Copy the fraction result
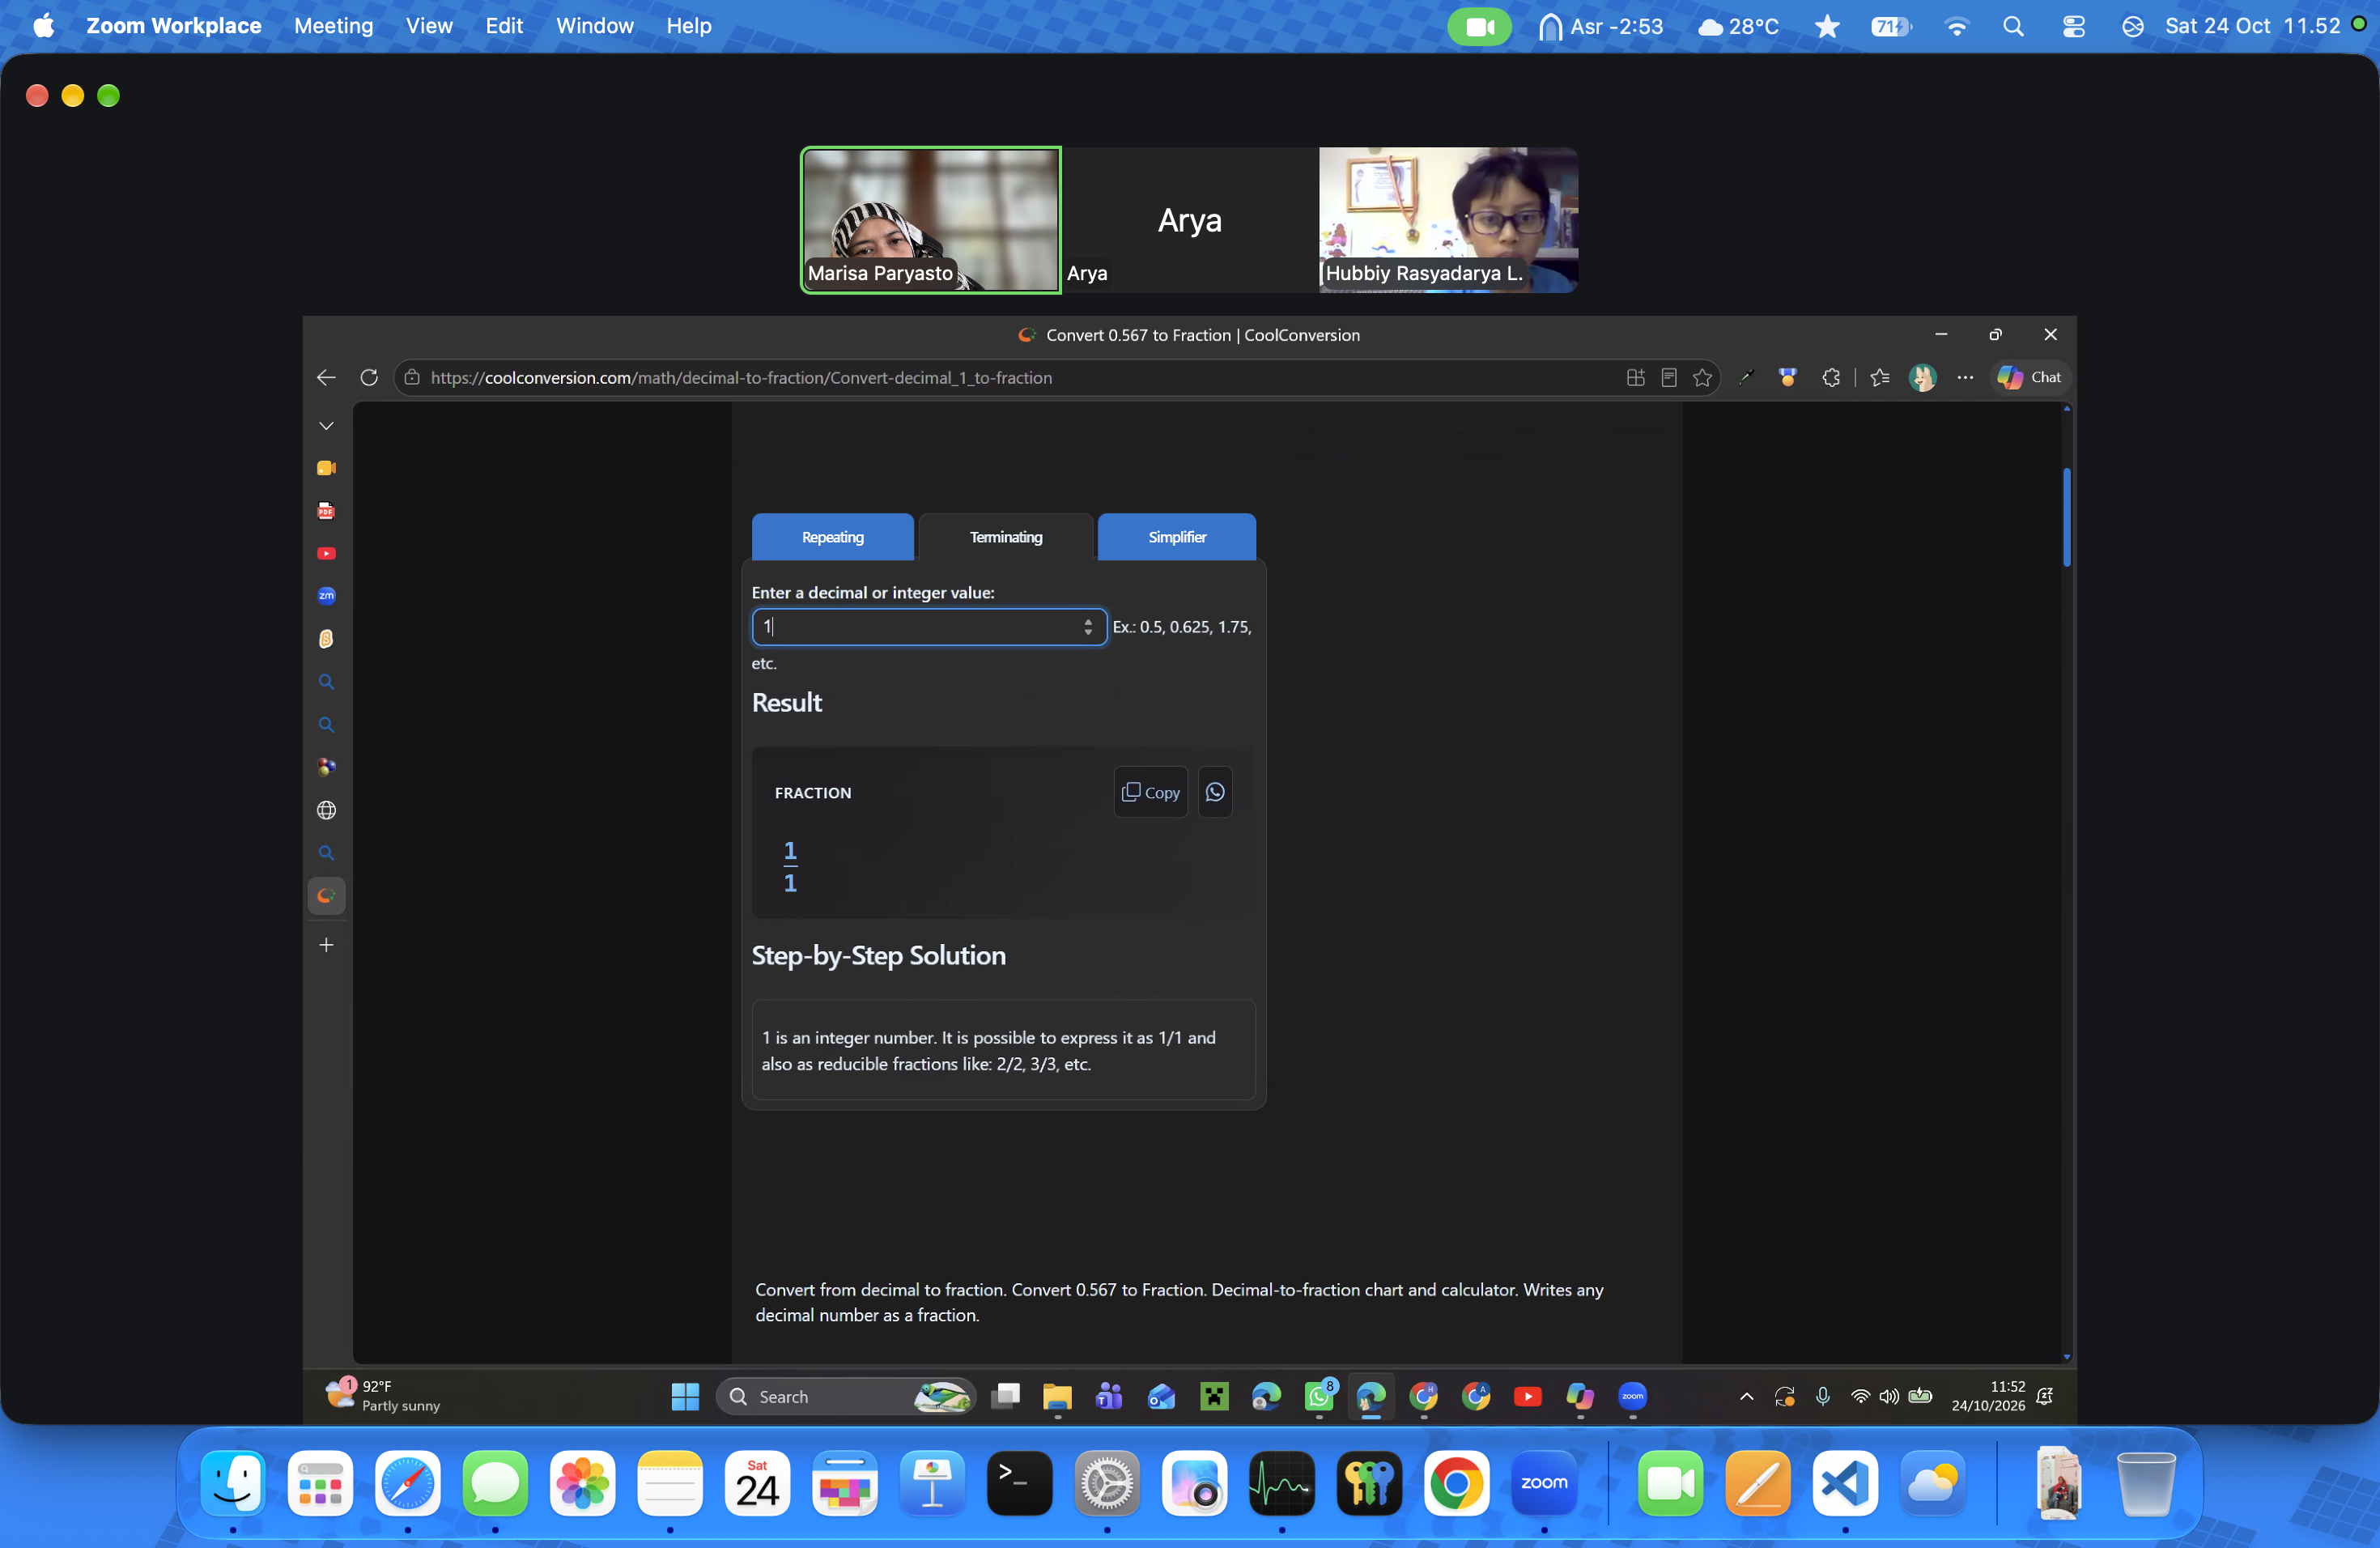The height and width of the screenshot is (1548, 2380). click(1150, 792)
